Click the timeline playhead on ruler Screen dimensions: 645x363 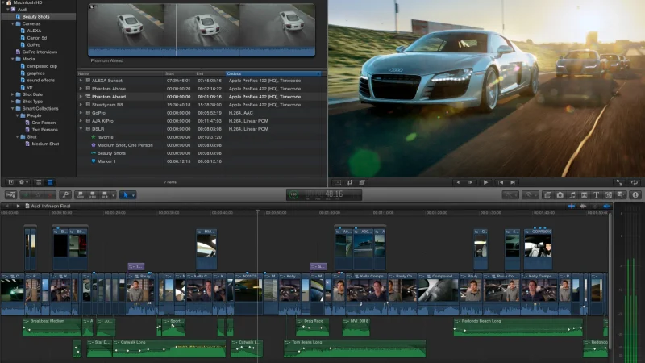coord(257,211)
